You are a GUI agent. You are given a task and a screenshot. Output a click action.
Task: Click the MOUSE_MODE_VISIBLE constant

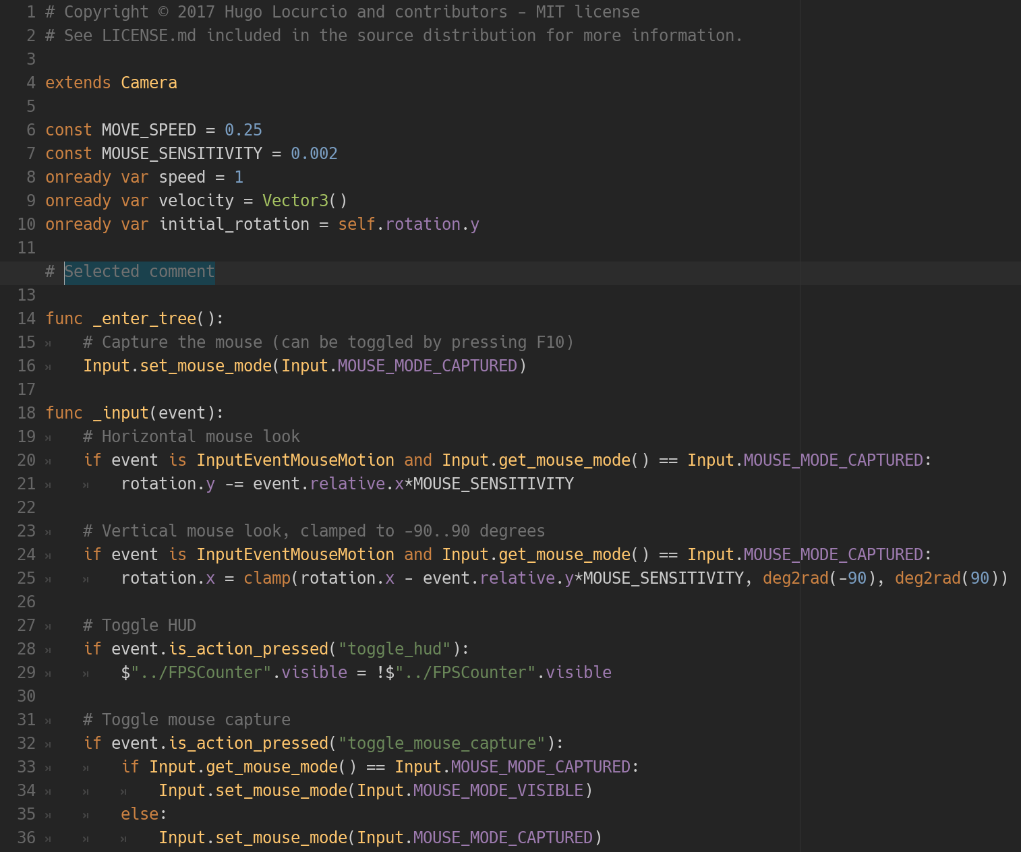(498, 791)
